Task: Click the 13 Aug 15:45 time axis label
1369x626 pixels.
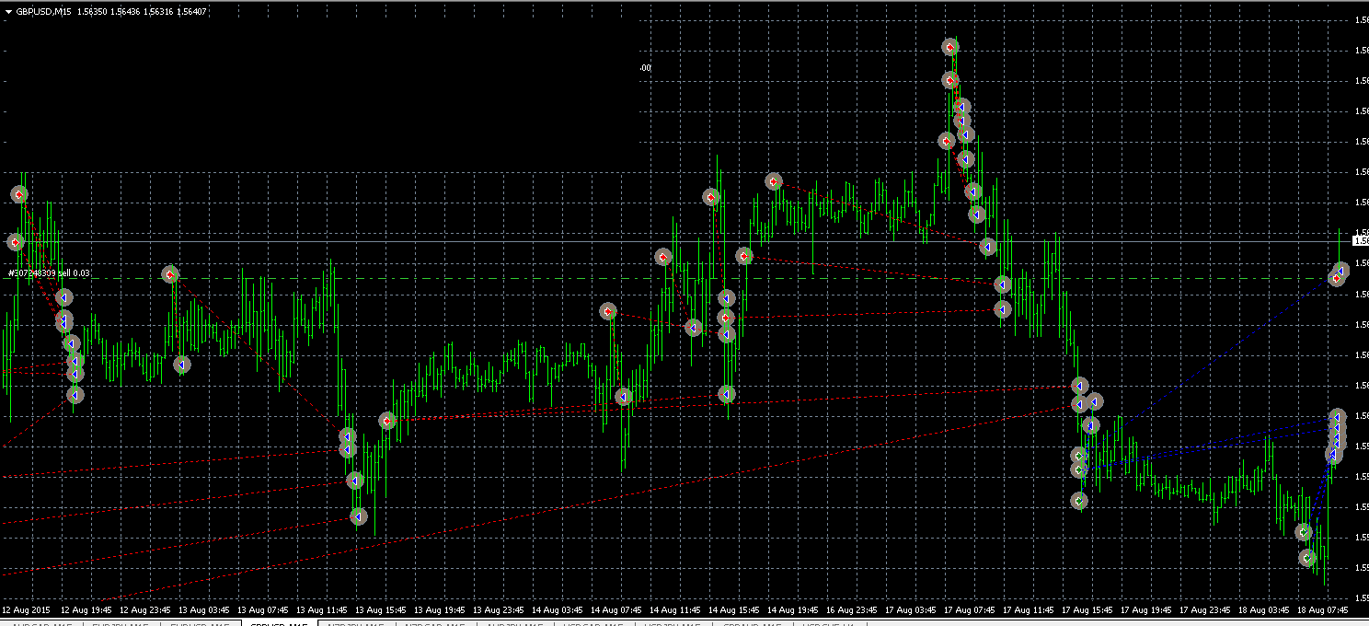Action: tap(382, 609)
